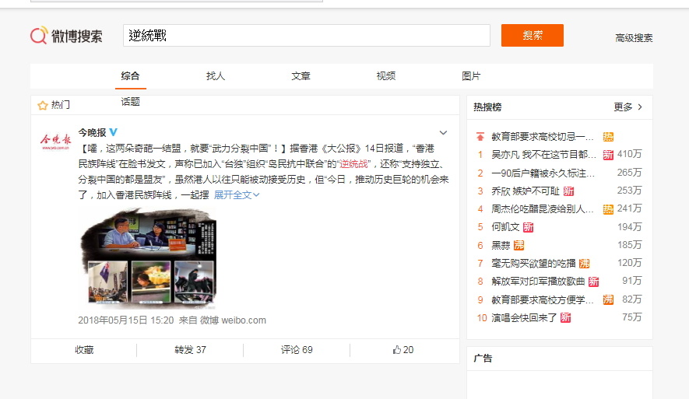
Task: Click 热 badge beside 周杰伦 topic
Action: pos(608,209)
